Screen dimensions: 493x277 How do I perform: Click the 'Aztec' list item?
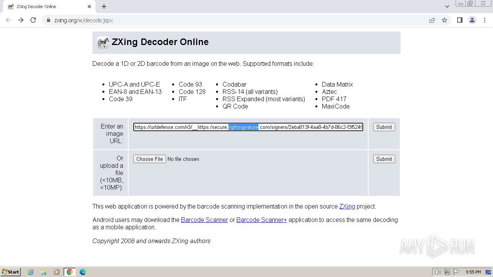pos(329,92)
